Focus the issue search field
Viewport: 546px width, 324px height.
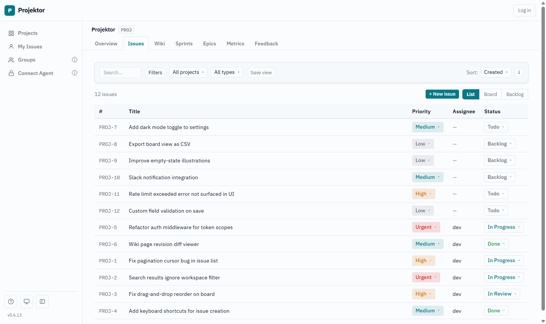click(120, 72)
